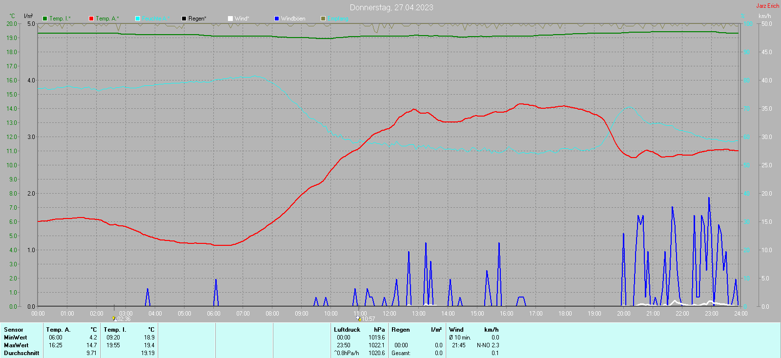The height and width of the screenshot is (358, 781).
Task: Click the km/h axis unit label
Action: pyautogui.click(x=764, y=16)
